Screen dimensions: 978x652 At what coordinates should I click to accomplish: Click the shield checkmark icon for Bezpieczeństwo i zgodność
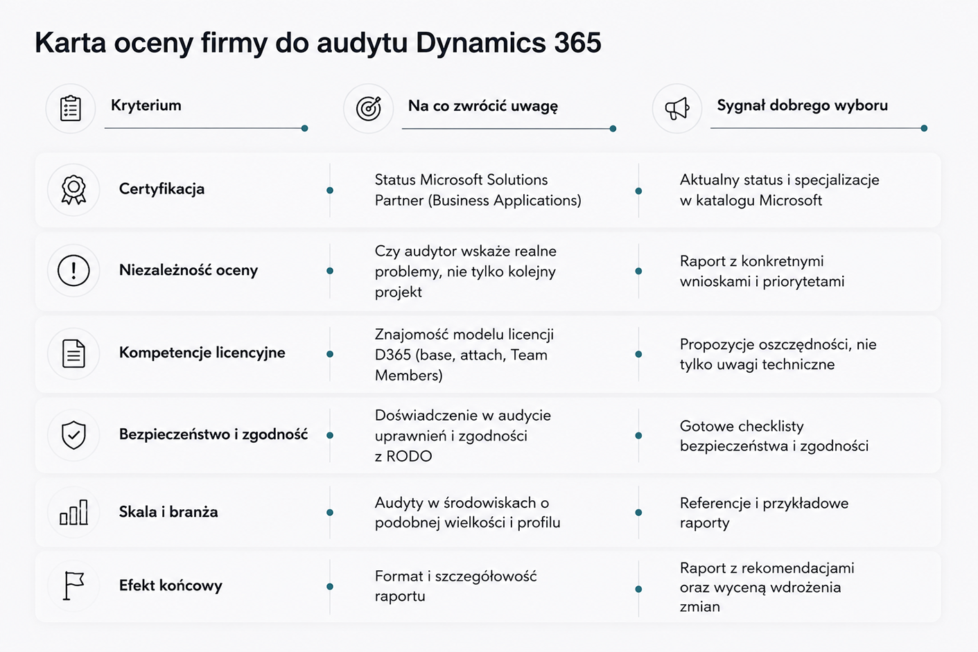[x=73, y=435]
